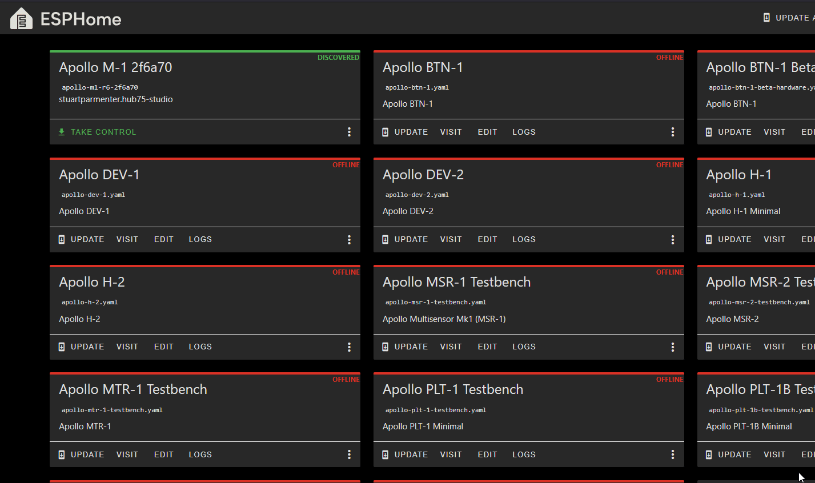Click the Update All icon in header
The height and width of the screenshot is (483, 815).
point(766,18)
